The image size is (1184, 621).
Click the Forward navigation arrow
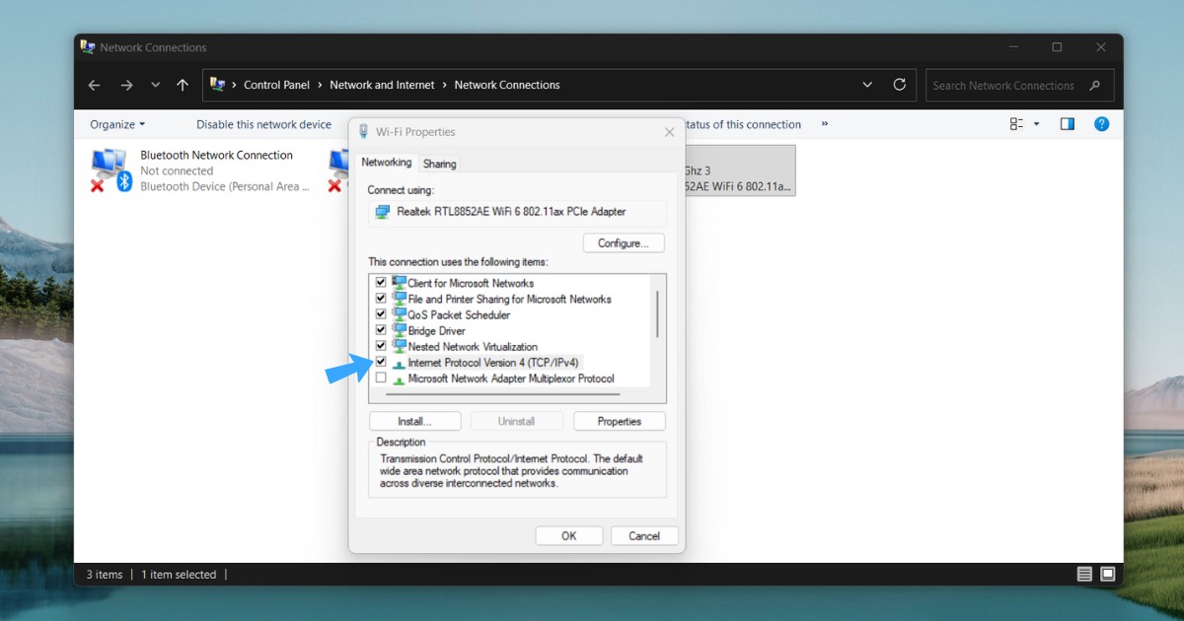pos(126,86)
